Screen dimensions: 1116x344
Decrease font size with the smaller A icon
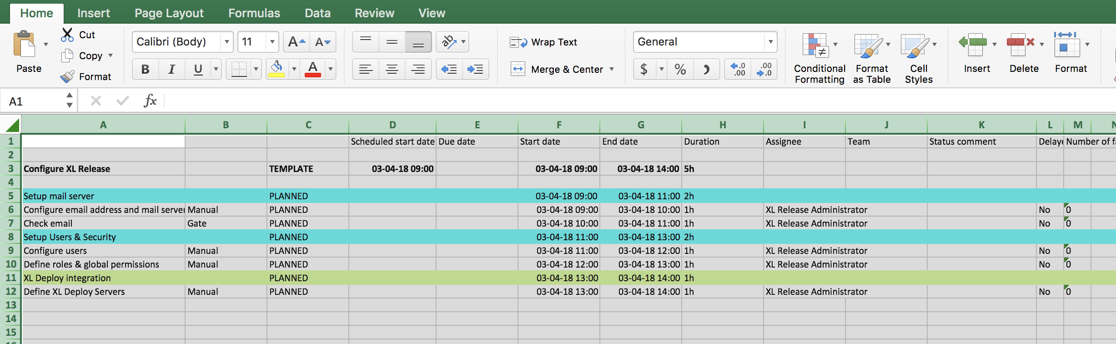pos(323,42)
